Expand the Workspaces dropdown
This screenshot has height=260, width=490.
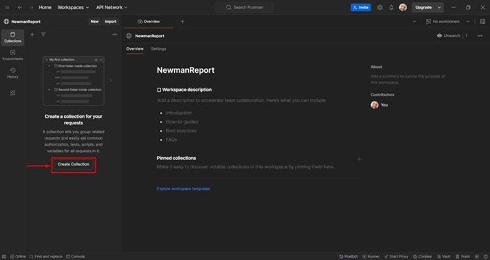tap(73, 7)
